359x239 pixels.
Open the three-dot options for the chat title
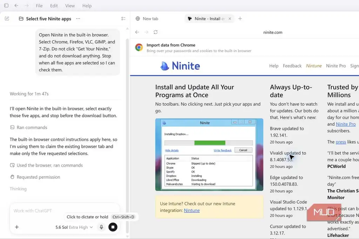point(78,19)
